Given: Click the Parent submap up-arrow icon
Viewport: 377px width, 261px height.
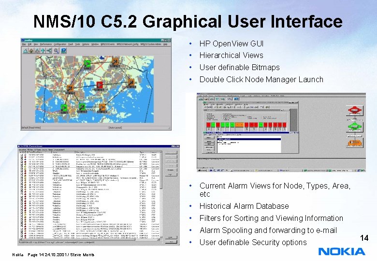Looking at the screenshot, I should [x=43, y=51].
